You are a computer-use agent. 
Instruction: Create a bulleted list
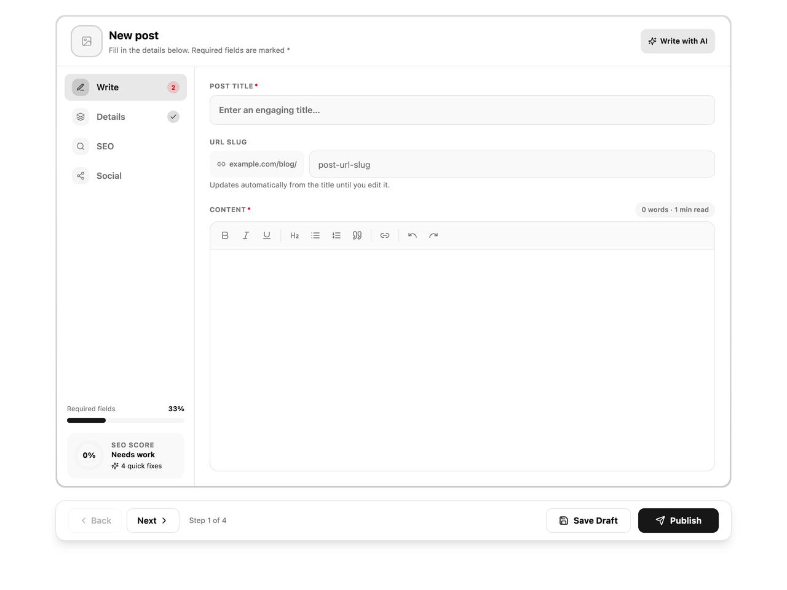click(x=315, y=235)
